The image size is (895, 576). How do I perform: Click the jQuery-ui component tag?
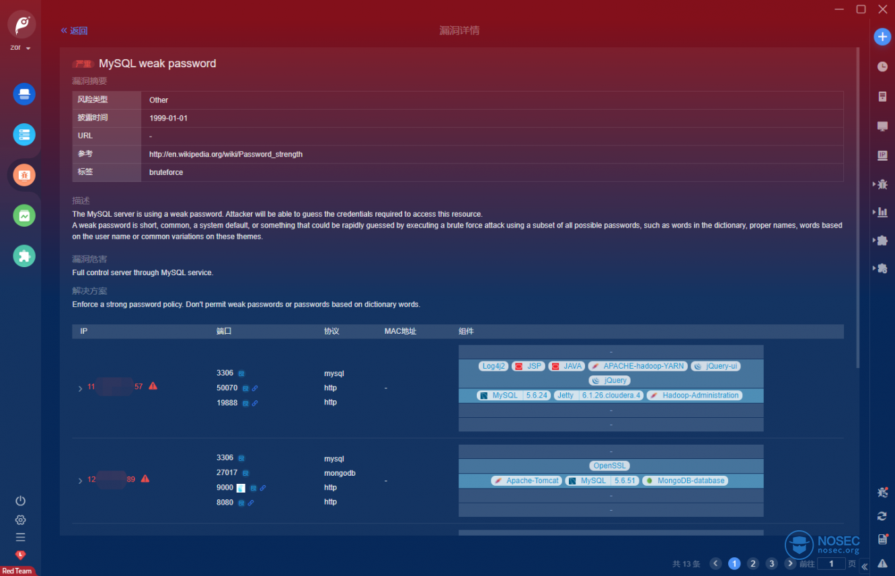(716, 366)
